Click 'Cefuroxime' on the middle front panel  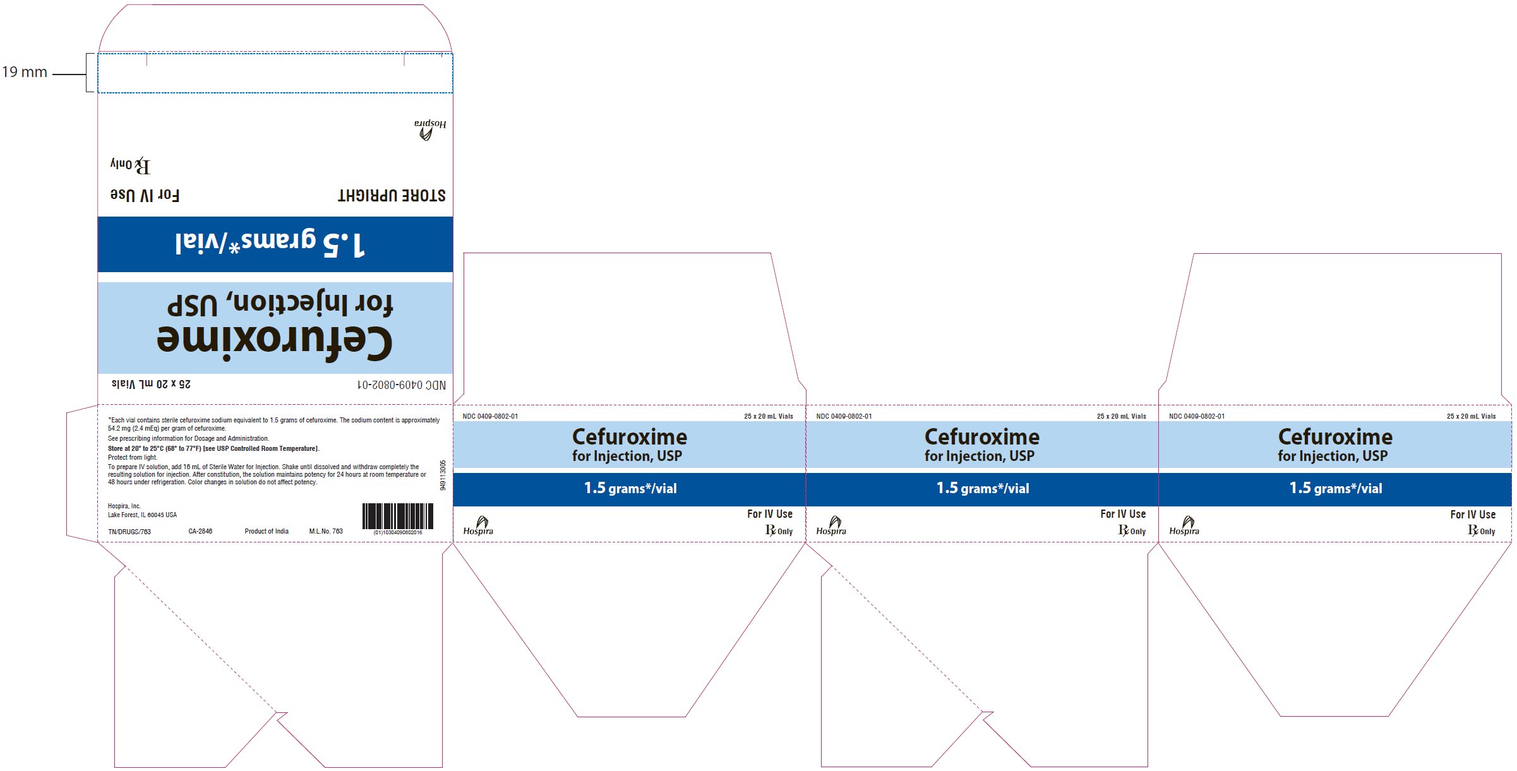(982, 437)
